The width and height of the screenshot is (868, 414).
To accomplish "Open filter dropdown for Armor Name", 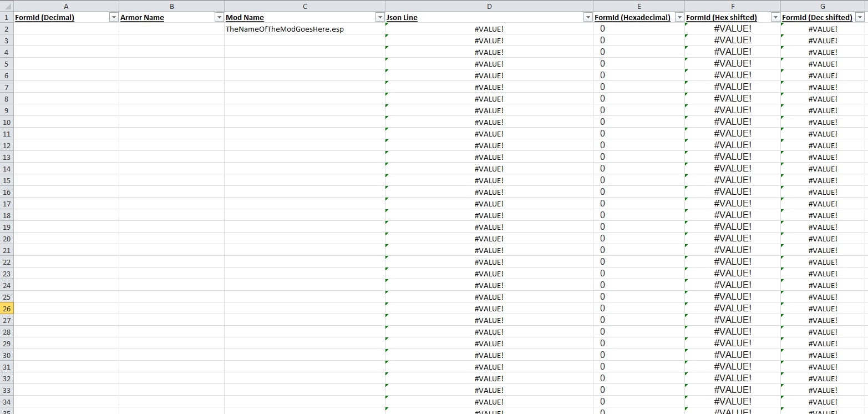I will 219,17.
